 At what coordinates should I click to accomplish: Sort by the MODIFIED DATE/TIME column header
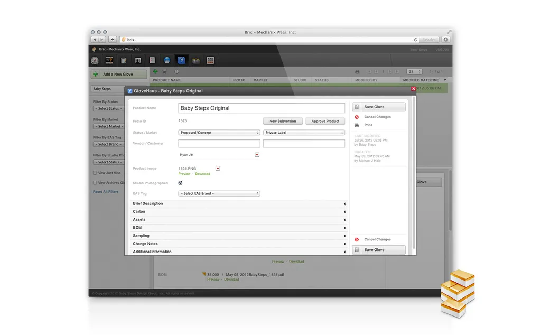pos(421,80)
